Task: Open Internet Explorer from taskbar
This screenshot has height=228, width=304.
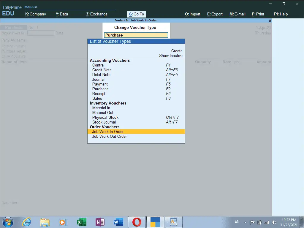Action: click(x=26, y=222)
